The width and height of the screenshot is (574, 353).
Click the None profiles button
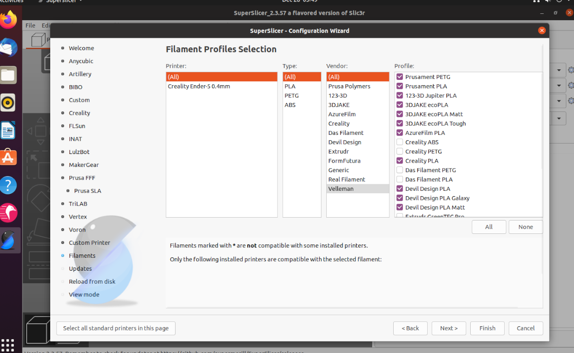point(526,227)
